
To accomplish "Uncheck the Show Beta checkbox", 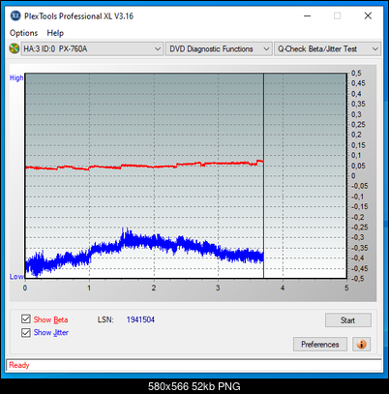I will click(x=26, y=319).
